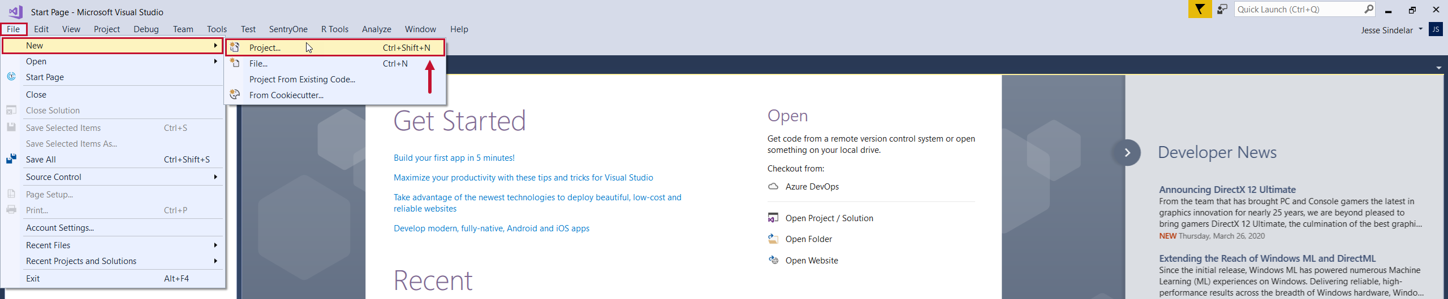
Task: Click the Azure DevOps cloud icon
Action: pyautogui.click(x=773, y=187)
